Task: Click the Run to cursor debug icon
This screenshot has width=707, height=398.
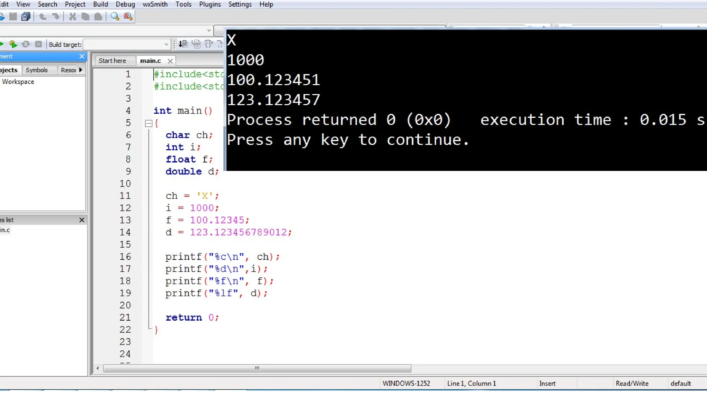Action: click(183, 44)
